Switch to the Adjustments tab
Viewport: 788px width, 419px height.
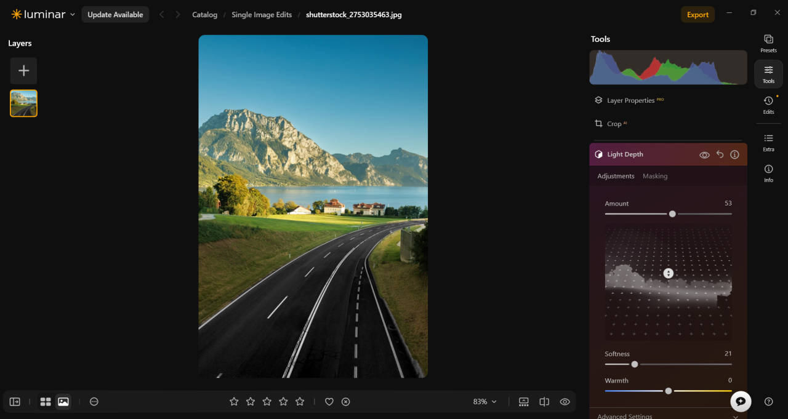click(616, 176)
